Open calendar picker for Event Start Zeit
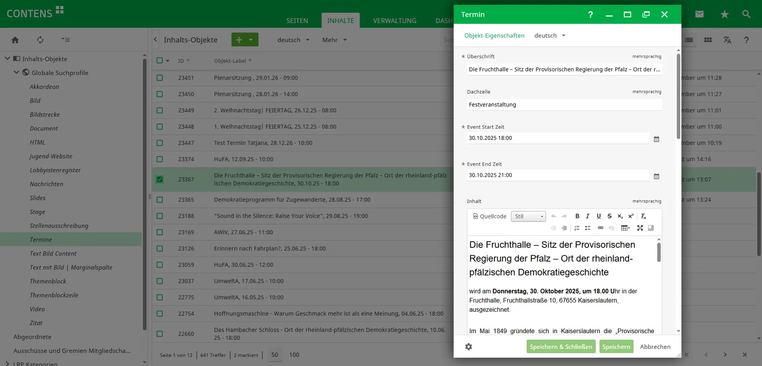Viewport: 762px width, 366px height. coord(656,139)
